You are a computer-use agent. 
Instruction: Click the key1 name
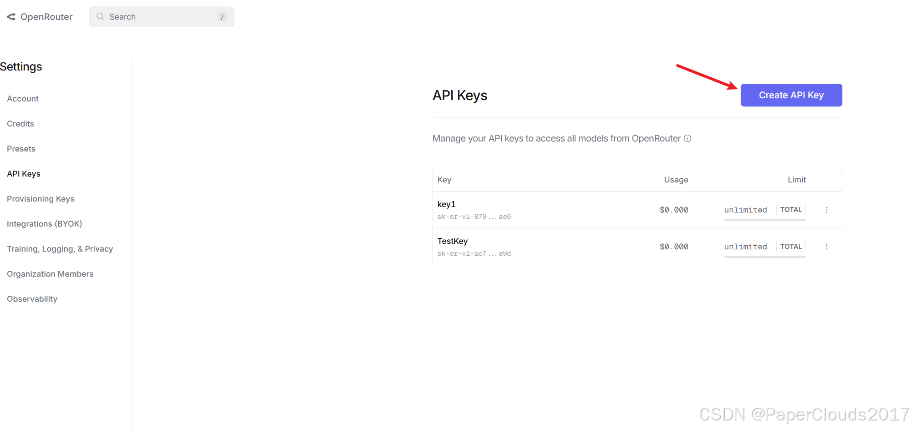[x=447, y=204]
